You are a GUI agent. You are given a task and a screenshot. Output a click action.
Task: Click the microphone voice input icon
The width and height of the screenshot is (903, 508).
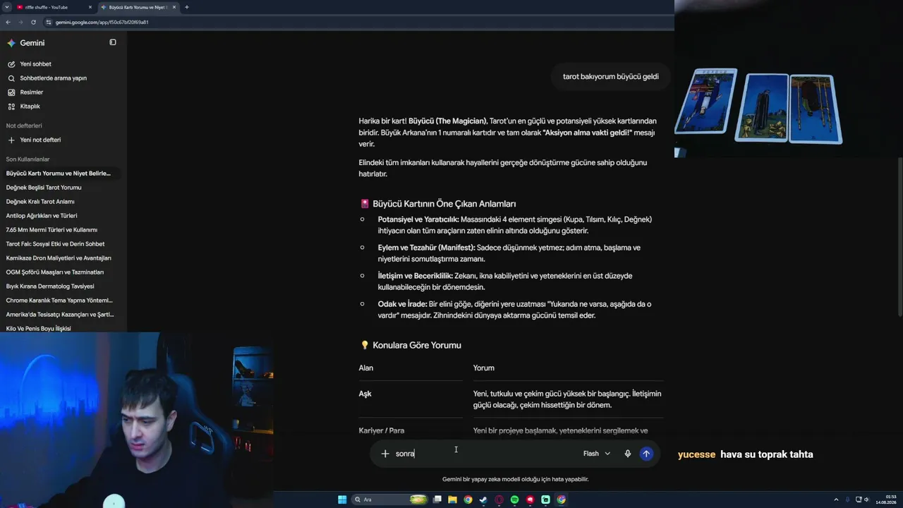coord(627,454)
